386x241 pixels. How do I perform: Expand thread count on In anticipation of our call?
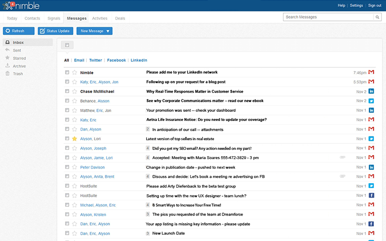pyautogui.click(x=148, y=129)
